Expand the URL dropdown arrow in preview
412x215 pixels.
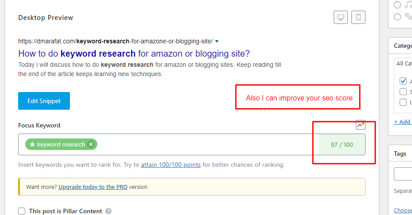click(x=216, y=41)
